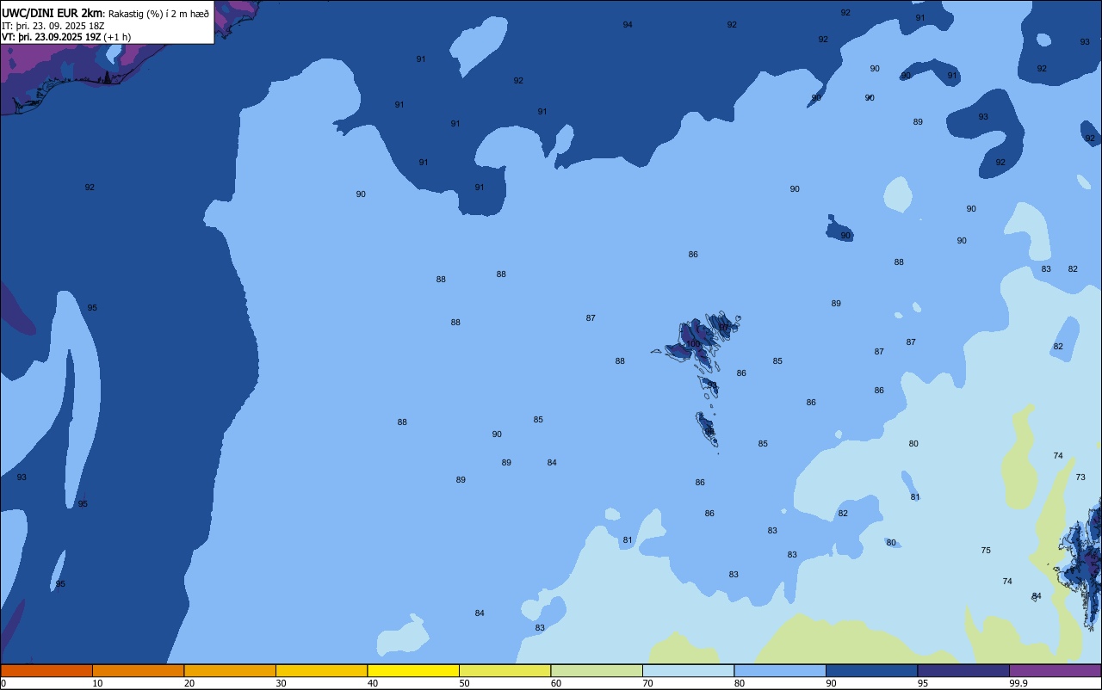Click the legend tick label 10
The height and width of the screenshot is (690, 1102).
pyautogui.click(x=97, y=683)
